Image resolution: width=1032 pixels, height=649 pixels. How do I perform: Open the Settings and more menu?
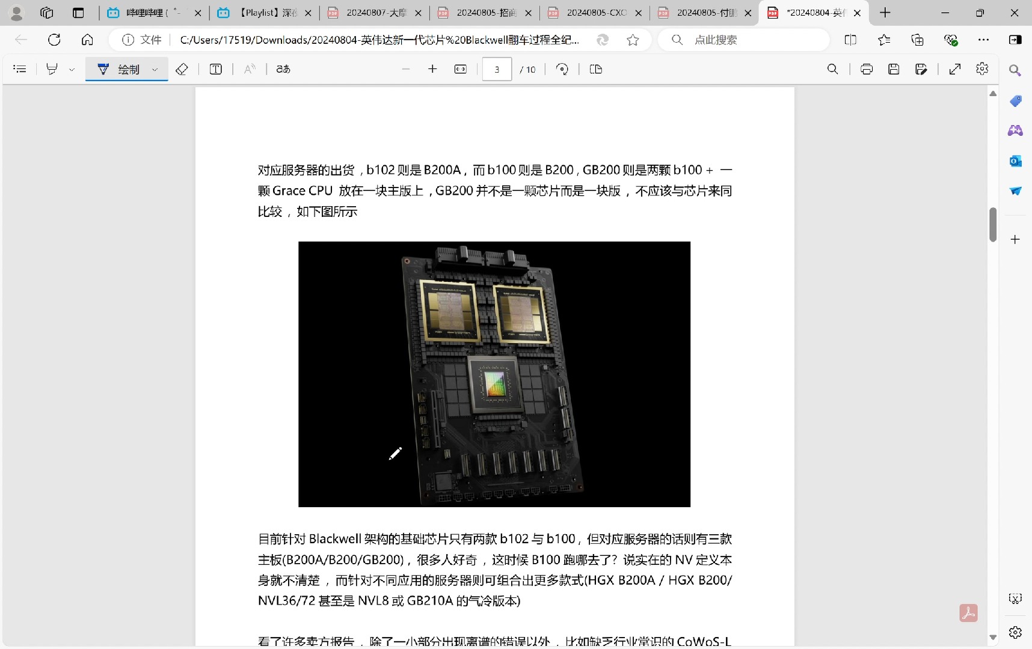coord(983,40)
